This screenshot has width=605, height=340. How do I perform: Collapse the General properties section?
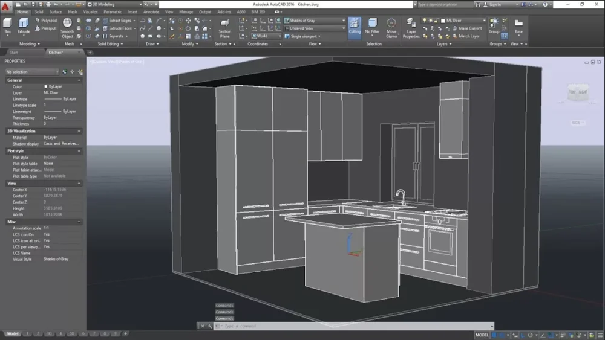point(79,80)
